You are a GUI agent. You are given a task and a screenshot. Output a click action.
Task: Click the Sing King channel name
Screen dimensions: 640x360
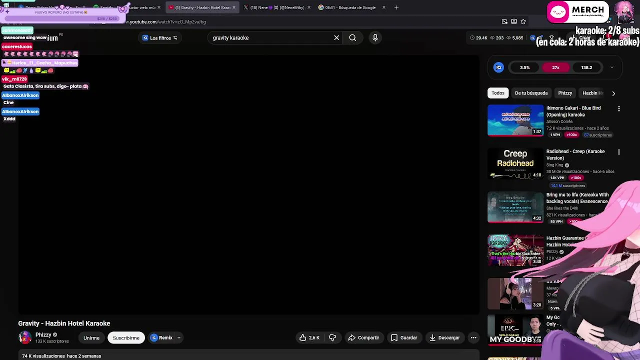click(x=555, y=165)
